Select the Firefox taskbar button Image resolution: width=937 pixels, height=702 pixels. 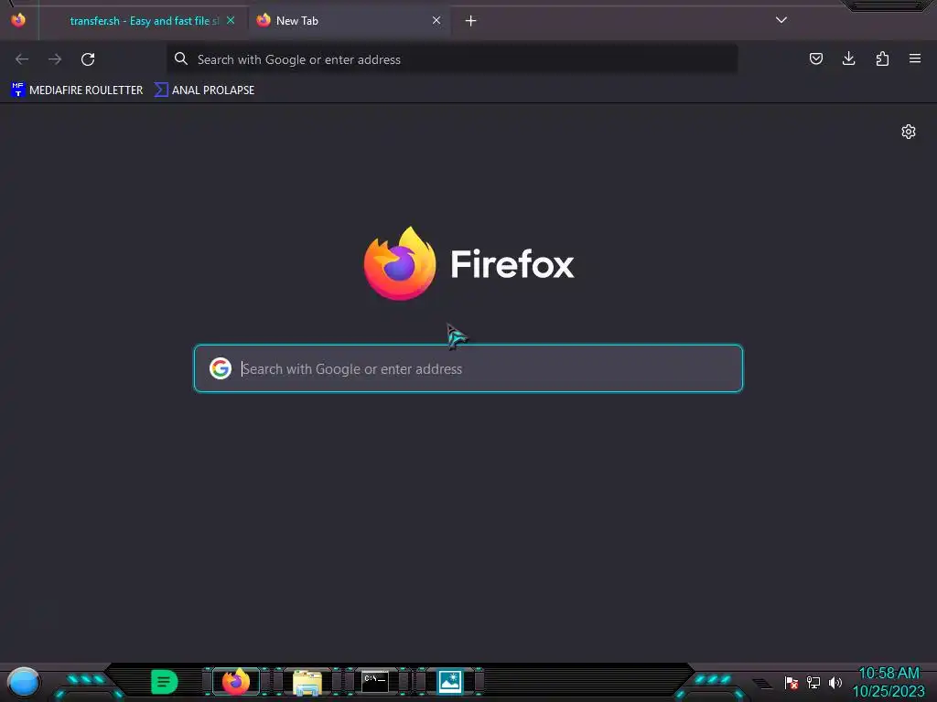point(236,682)
